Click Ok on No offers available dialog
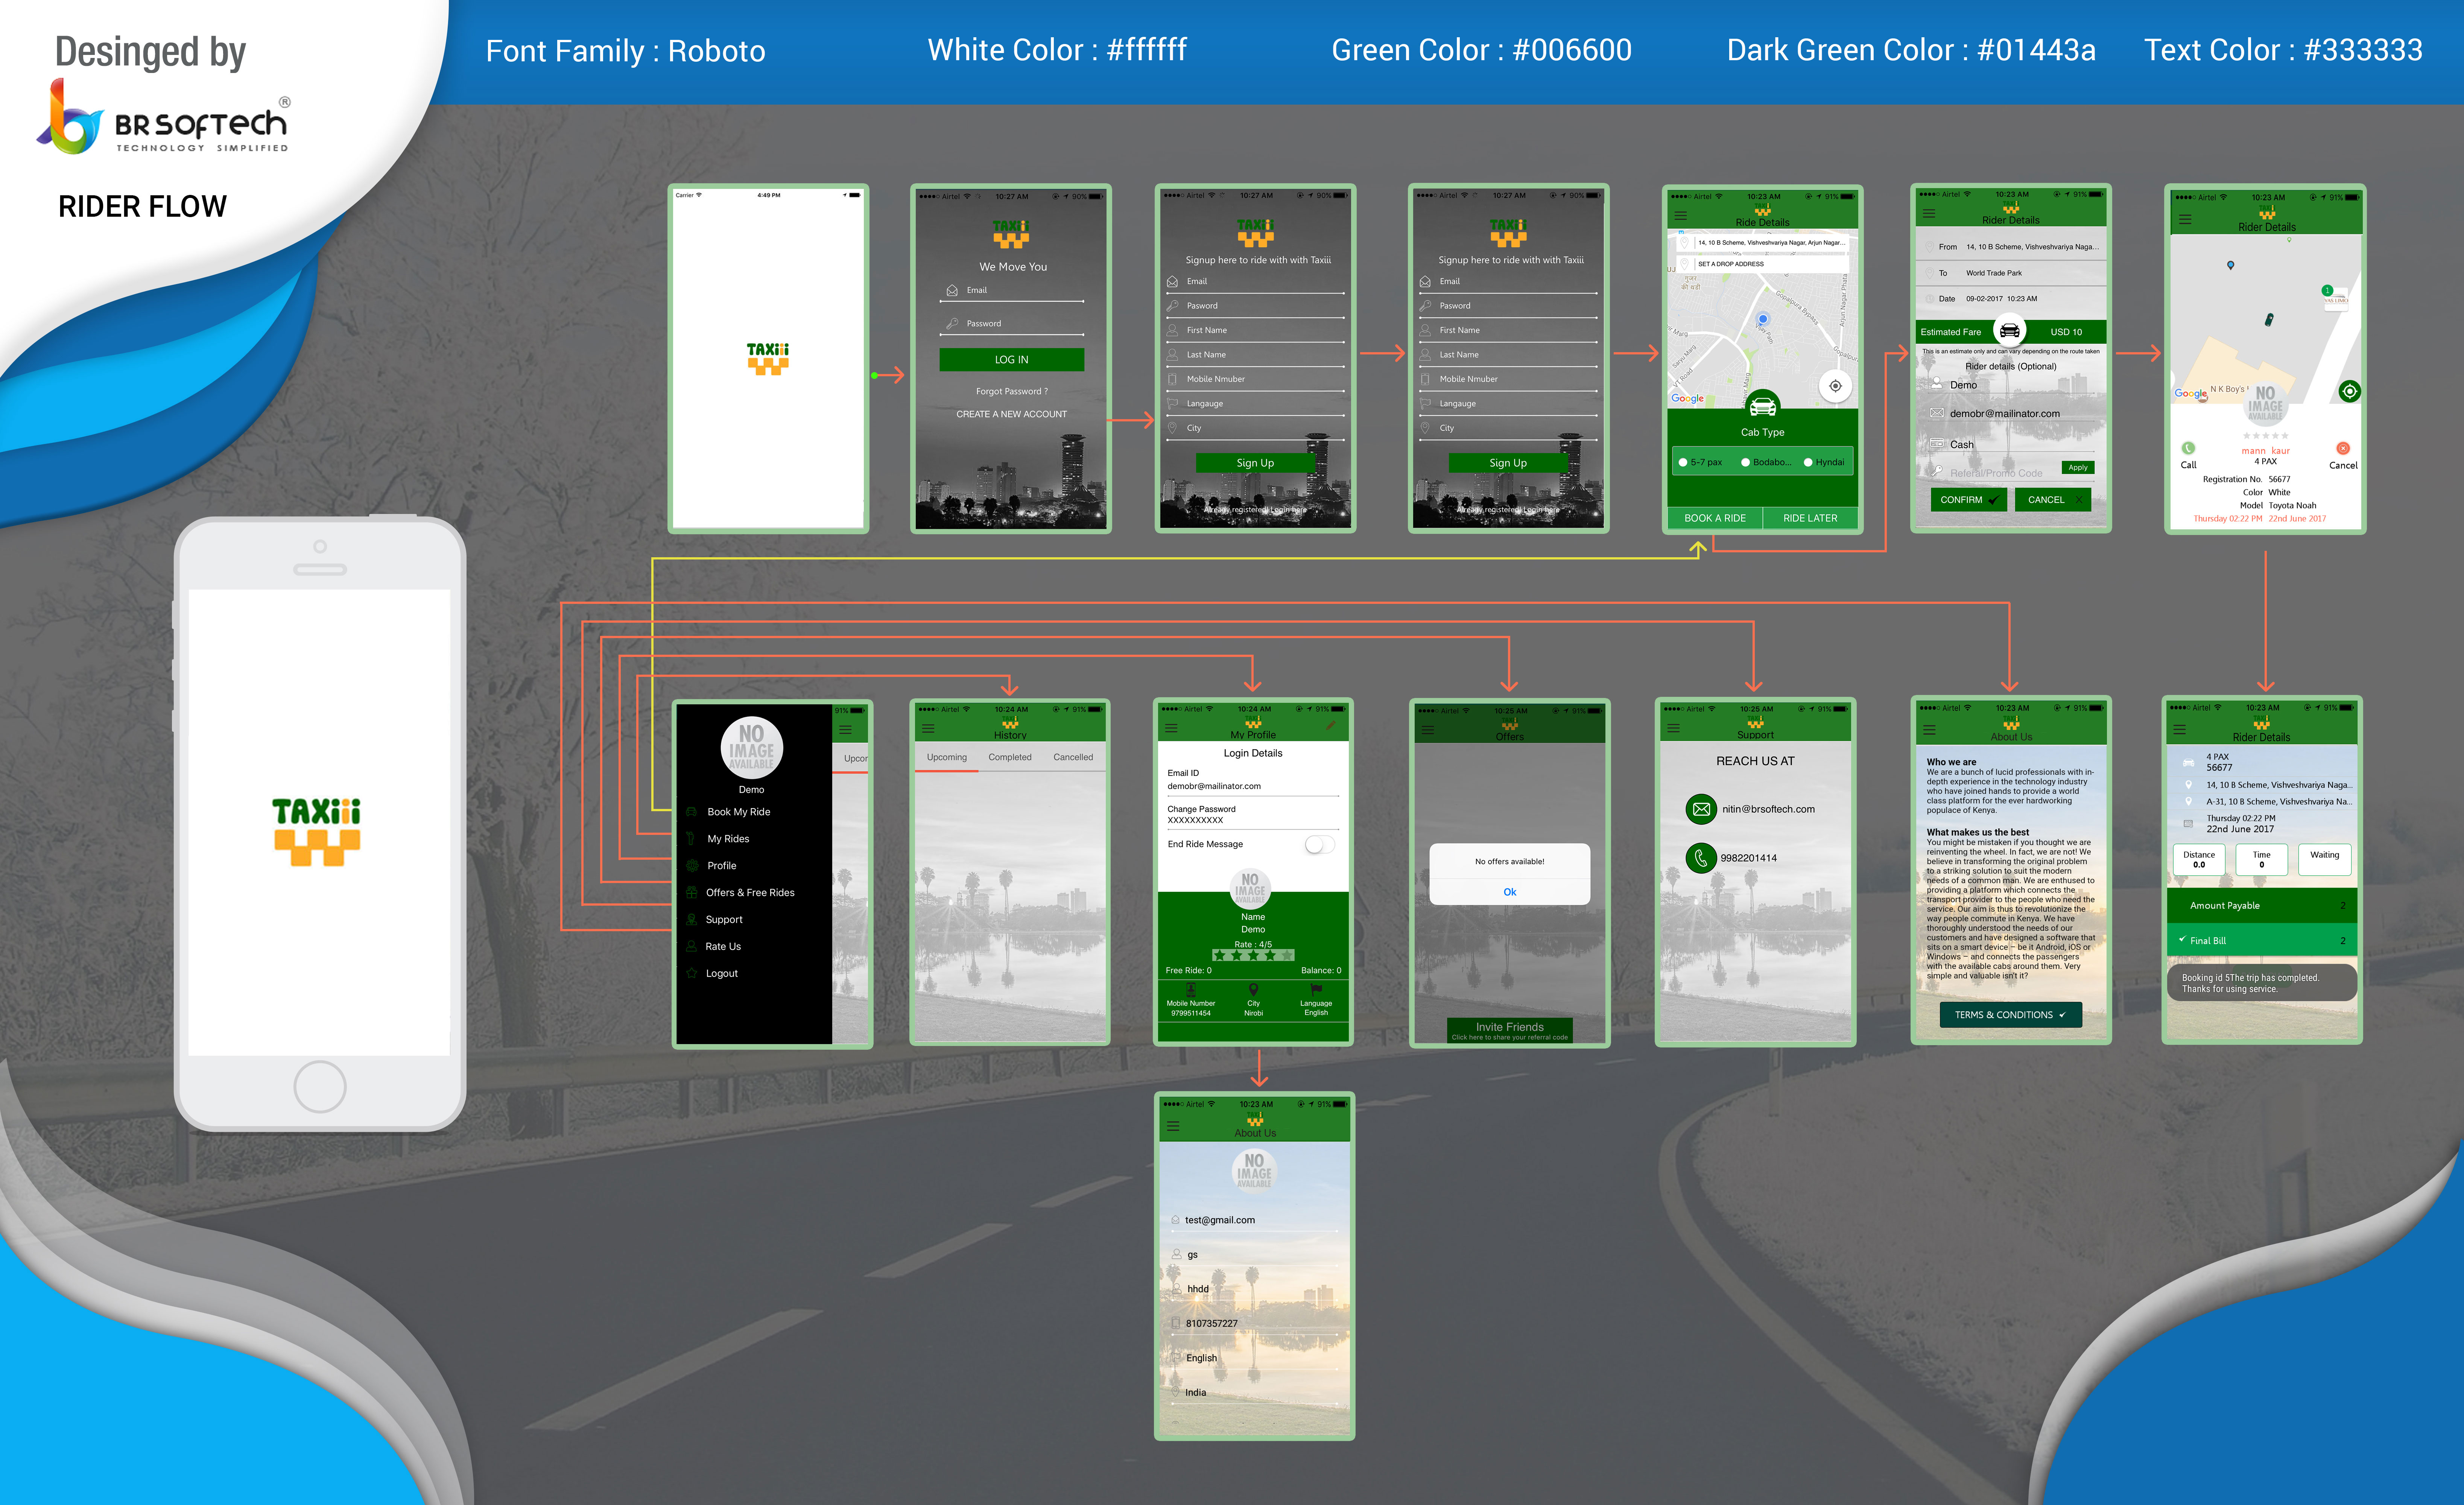2464x1505 pixels. 1509,892
